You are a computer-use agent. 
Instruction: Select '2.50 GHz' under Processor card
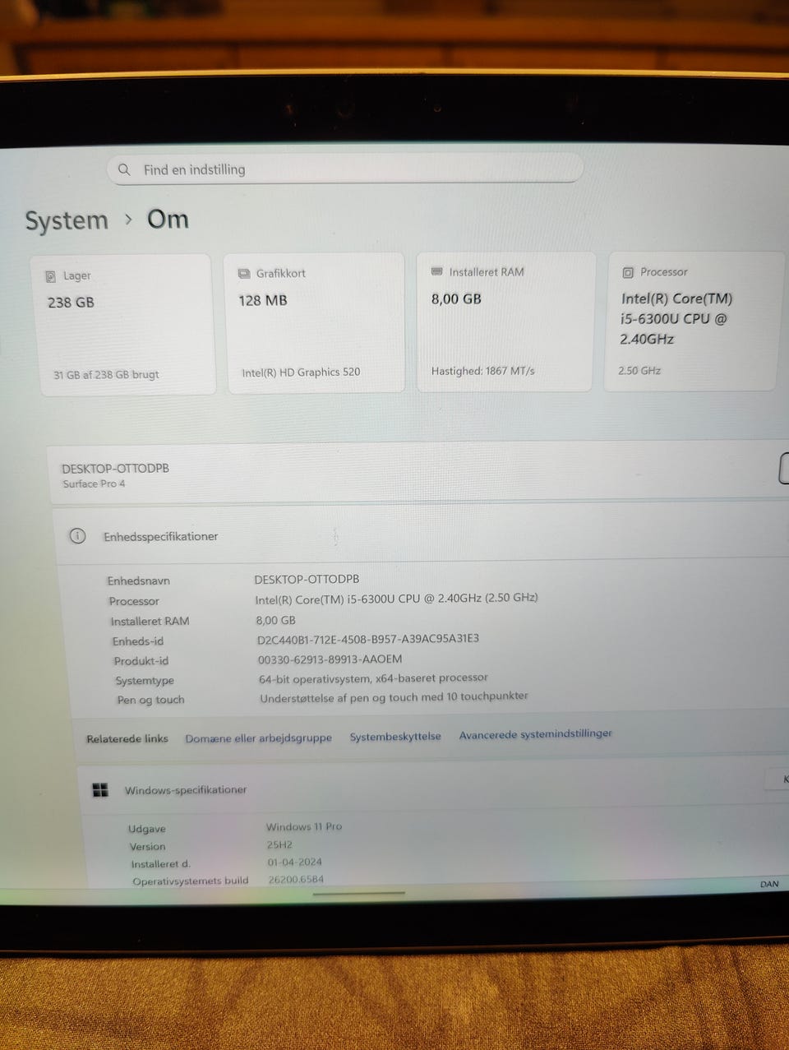coord(639,371)
